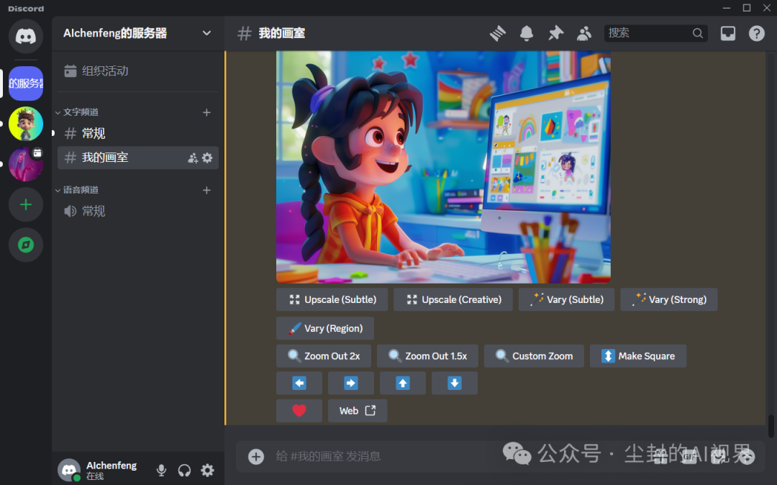Pan image down with down arrow
777x485 pixels.
[455, 383]
